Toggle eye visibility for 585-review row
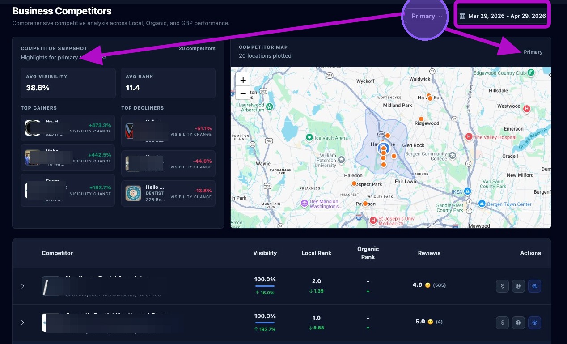 [x=534, y=286]
